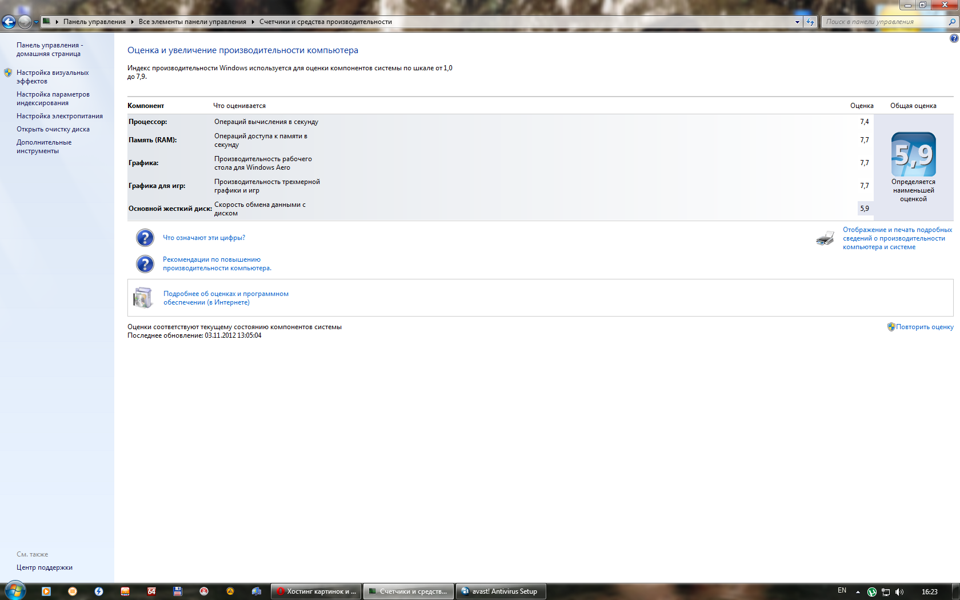Open the recent pages dropdown arrow
Viewport: 960px width, 600px height.
click(x=36, y=22)
